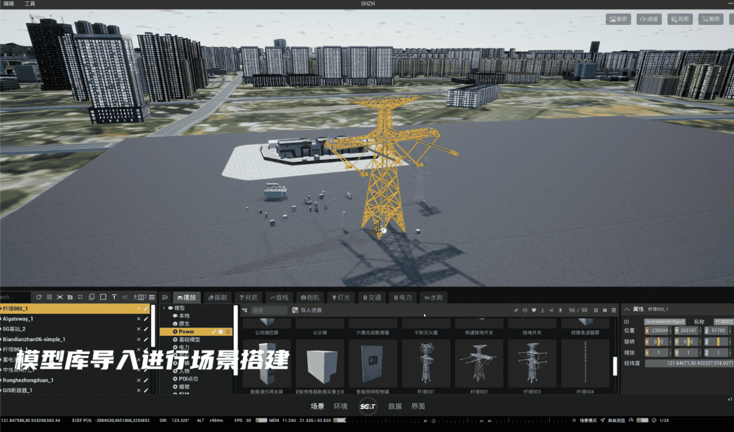Expand the 模型 tree root node

(164, 308)
